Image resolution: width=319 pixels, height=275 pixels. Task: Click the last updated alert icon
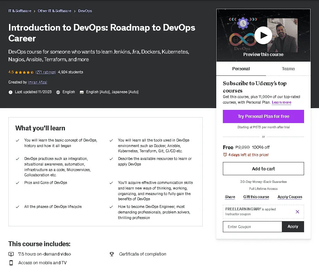10,92
